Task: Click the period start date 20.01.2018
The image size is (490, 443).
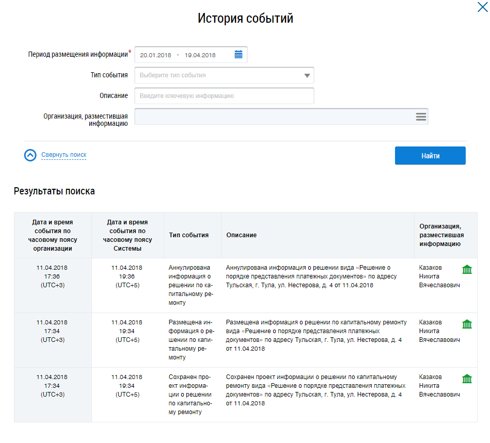Action: (155, 55)
